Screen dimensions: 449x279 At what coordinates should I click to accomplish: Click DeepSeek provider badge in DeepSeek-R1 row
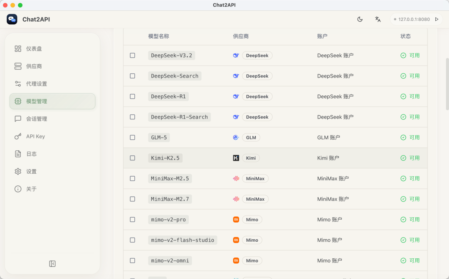click(257, 97)
